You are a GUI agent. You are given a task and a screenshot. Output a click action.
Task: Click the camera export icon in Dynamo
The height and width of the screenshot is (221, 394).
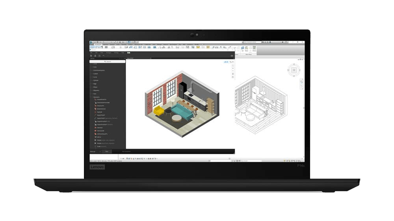coord(232,56)
